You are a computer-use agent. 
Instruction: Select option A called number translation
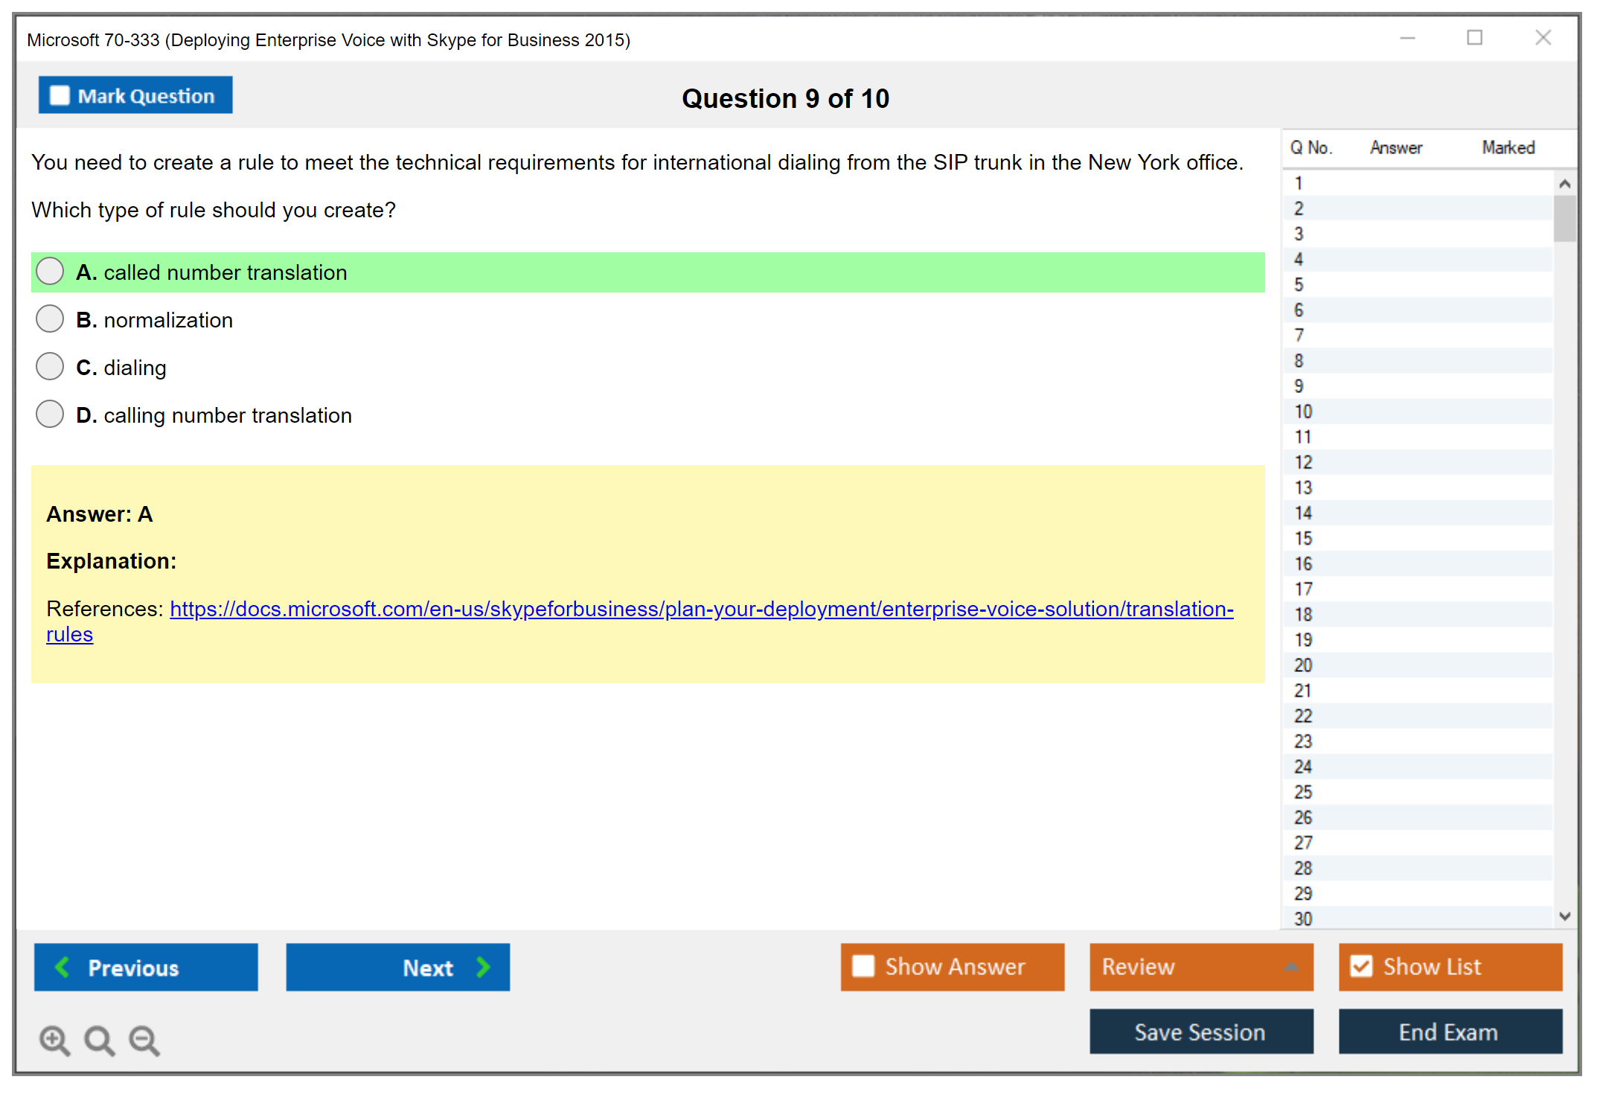tap(50, 272)
